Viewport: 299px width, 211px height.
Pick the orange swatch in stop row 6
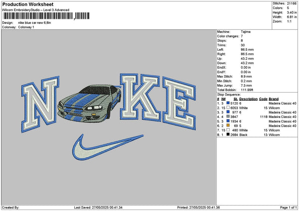pos(228,125)
